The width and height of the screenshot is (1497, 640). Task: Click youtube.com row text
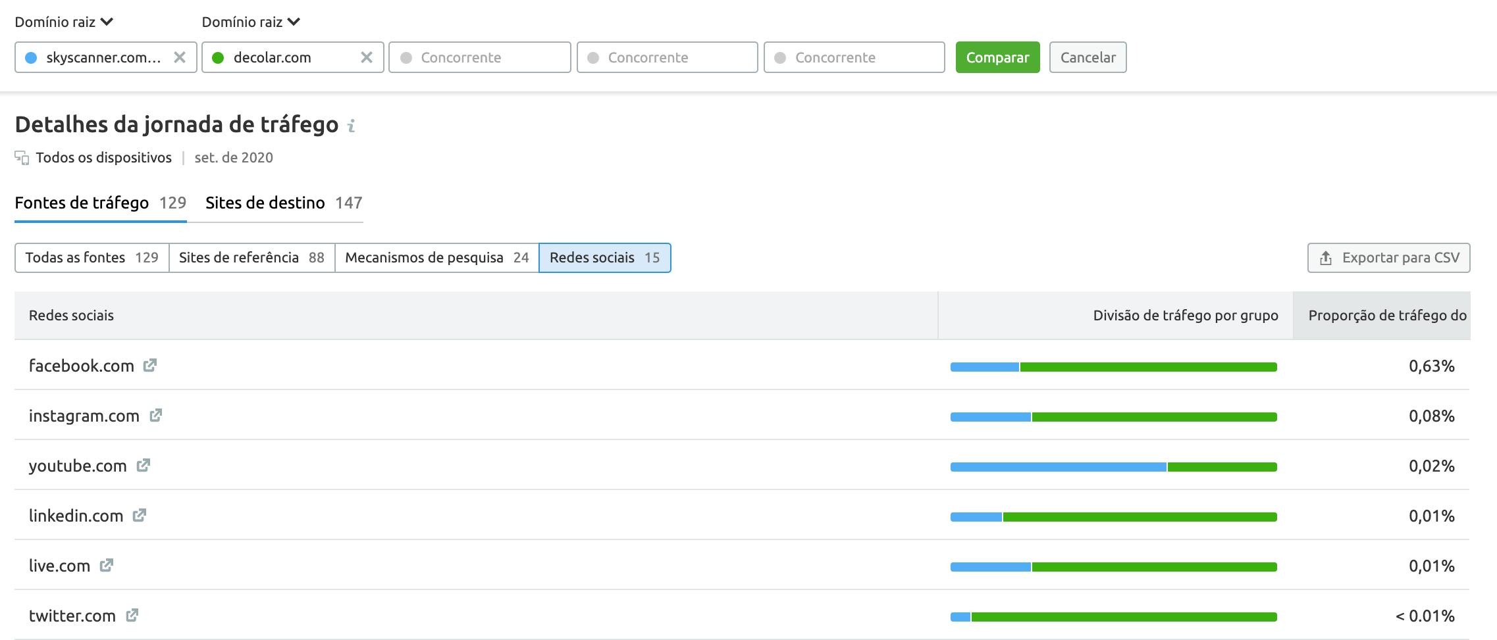(78, 466)
